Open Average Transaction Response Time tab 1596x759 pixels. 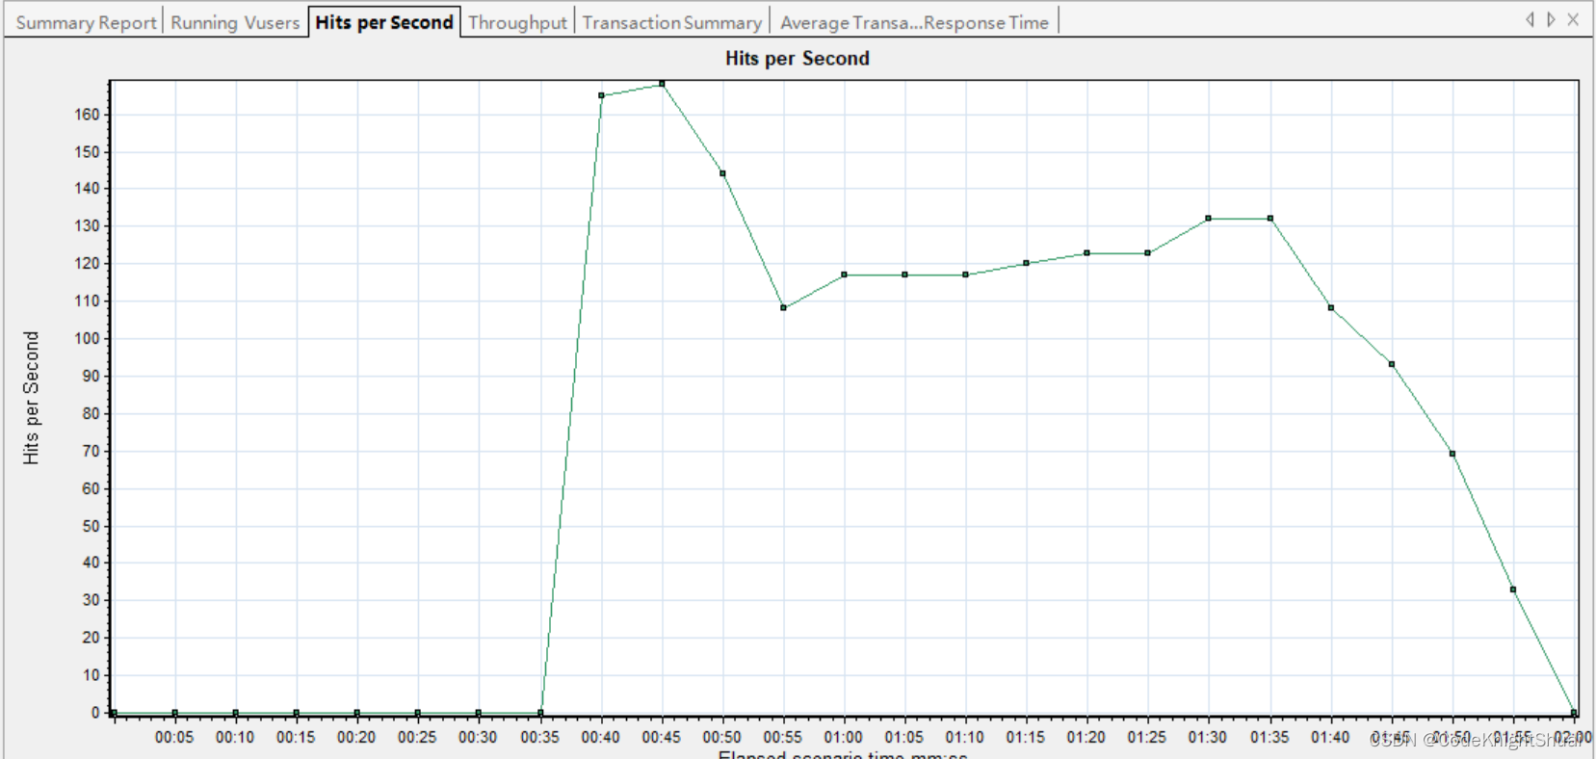pyautogui.click(x=914, y=22)
